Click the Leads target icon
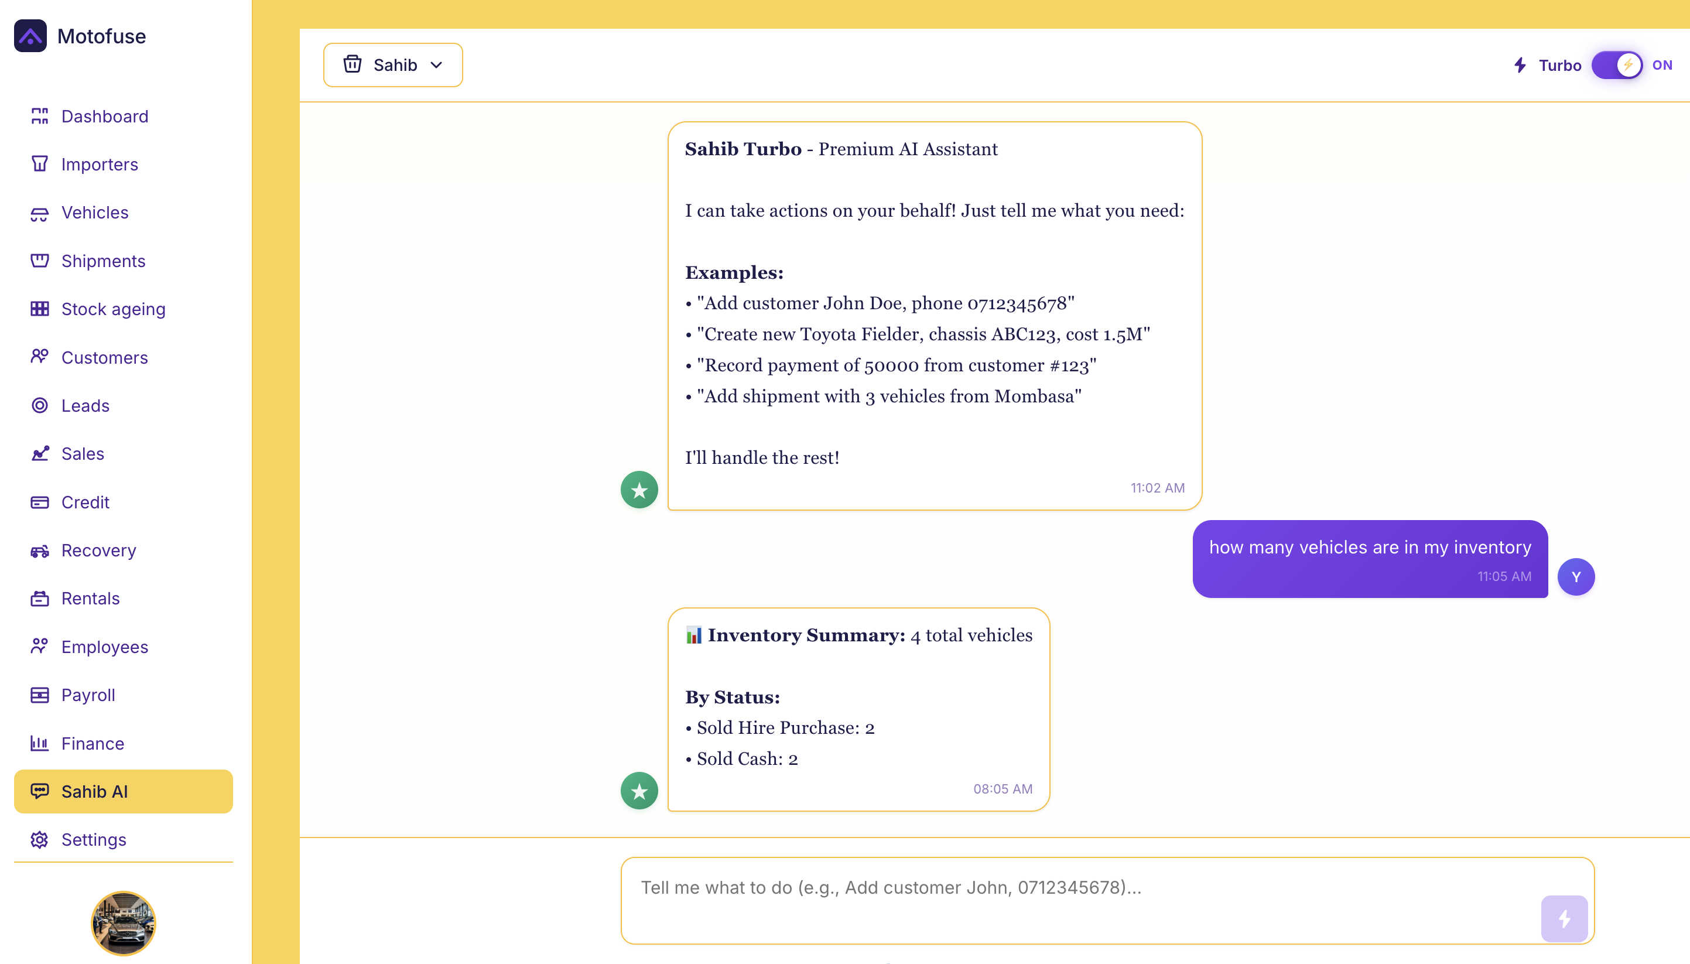Screen dimensions: 1690x964 click(40, 405)
